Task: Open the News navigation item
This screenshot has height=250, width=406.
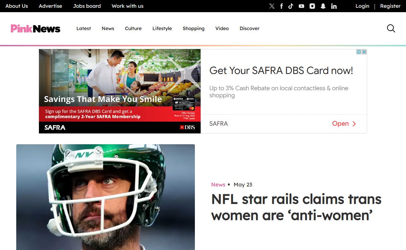Action: tap(108, 28)
